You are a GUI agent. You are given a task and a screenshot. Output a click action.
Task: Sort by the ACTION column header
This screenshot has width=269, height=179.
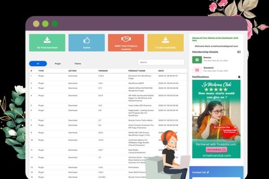click(72, 71)
